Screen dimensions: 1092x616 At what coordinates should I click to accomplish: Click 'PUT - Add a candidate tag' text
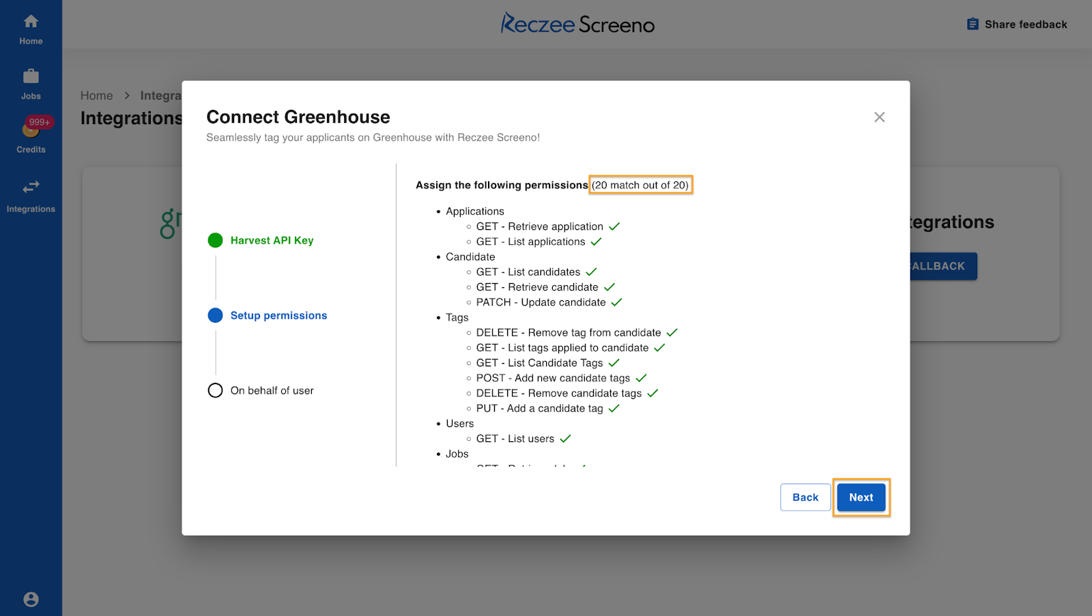click(540, 408)
